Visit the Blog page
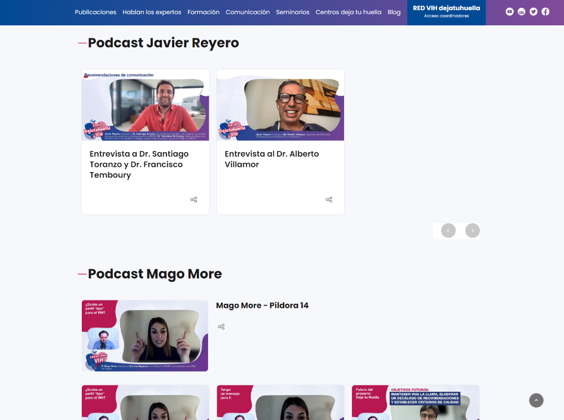 pos(394,12)
